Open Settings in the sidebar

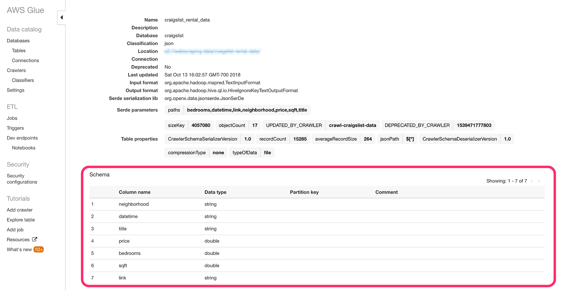[x=16, y=90]
